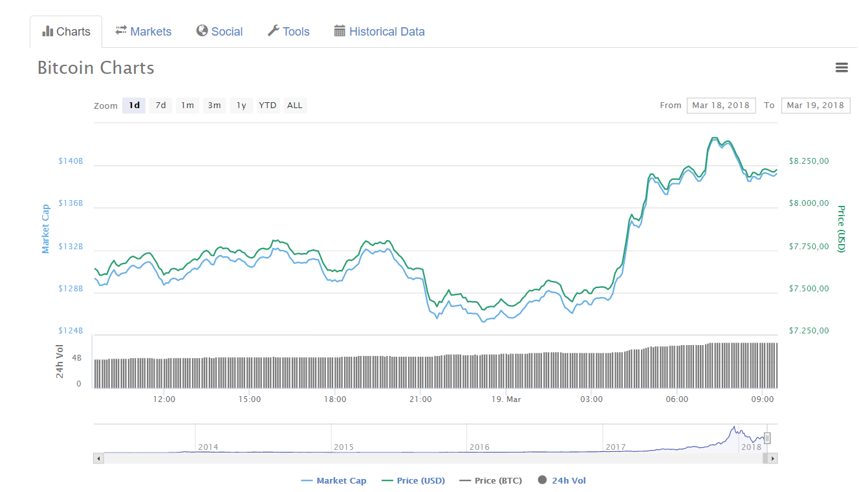Switch zoom to 3m

(x=214, y=106)
